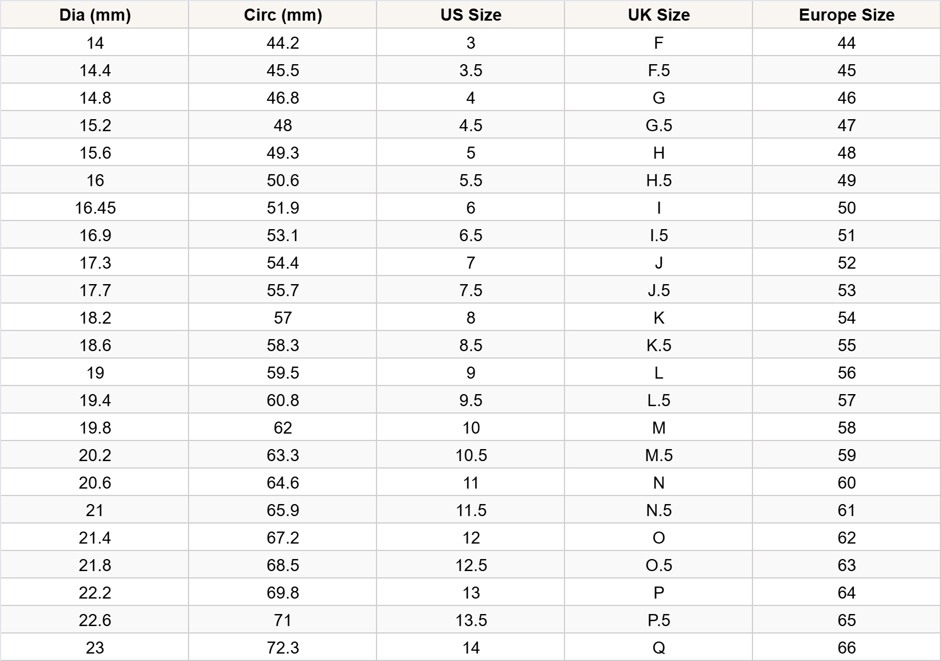Select the cell showing diameter 16.45

tap(95, 208)
